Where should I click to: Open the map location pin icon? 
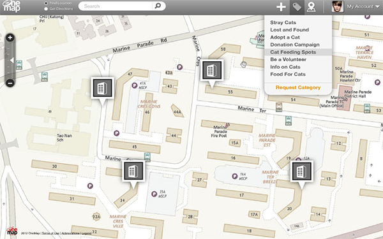[x=312, y=7]
